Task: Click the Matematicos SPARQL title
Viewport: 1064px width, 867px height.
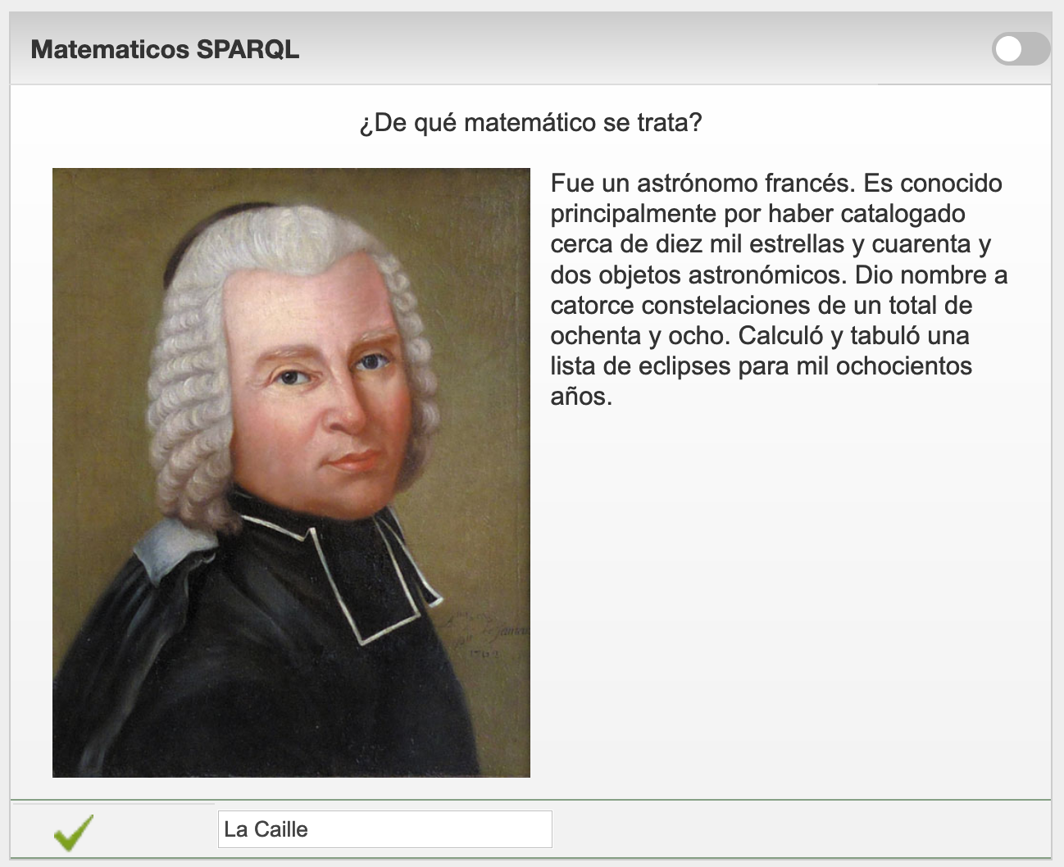Action: [x=165, y=49]
